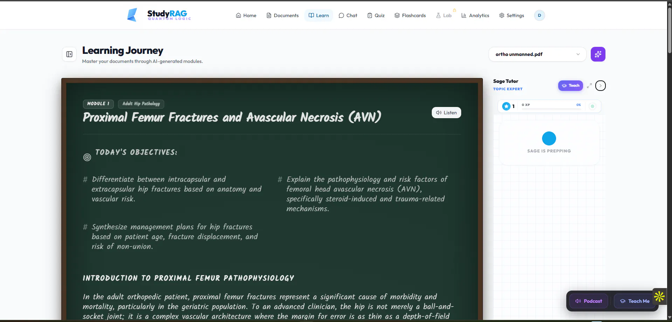Click objective starting "Explain the pathophysiology"
The height and width of the screenshot is (322, 672).
click(367, 194)
